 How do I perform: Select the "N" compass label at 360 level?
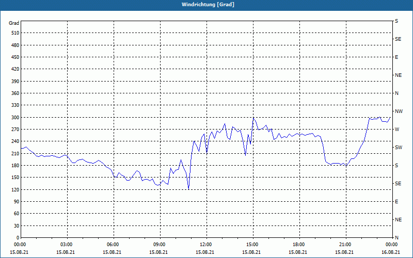[x=396, y=93]
